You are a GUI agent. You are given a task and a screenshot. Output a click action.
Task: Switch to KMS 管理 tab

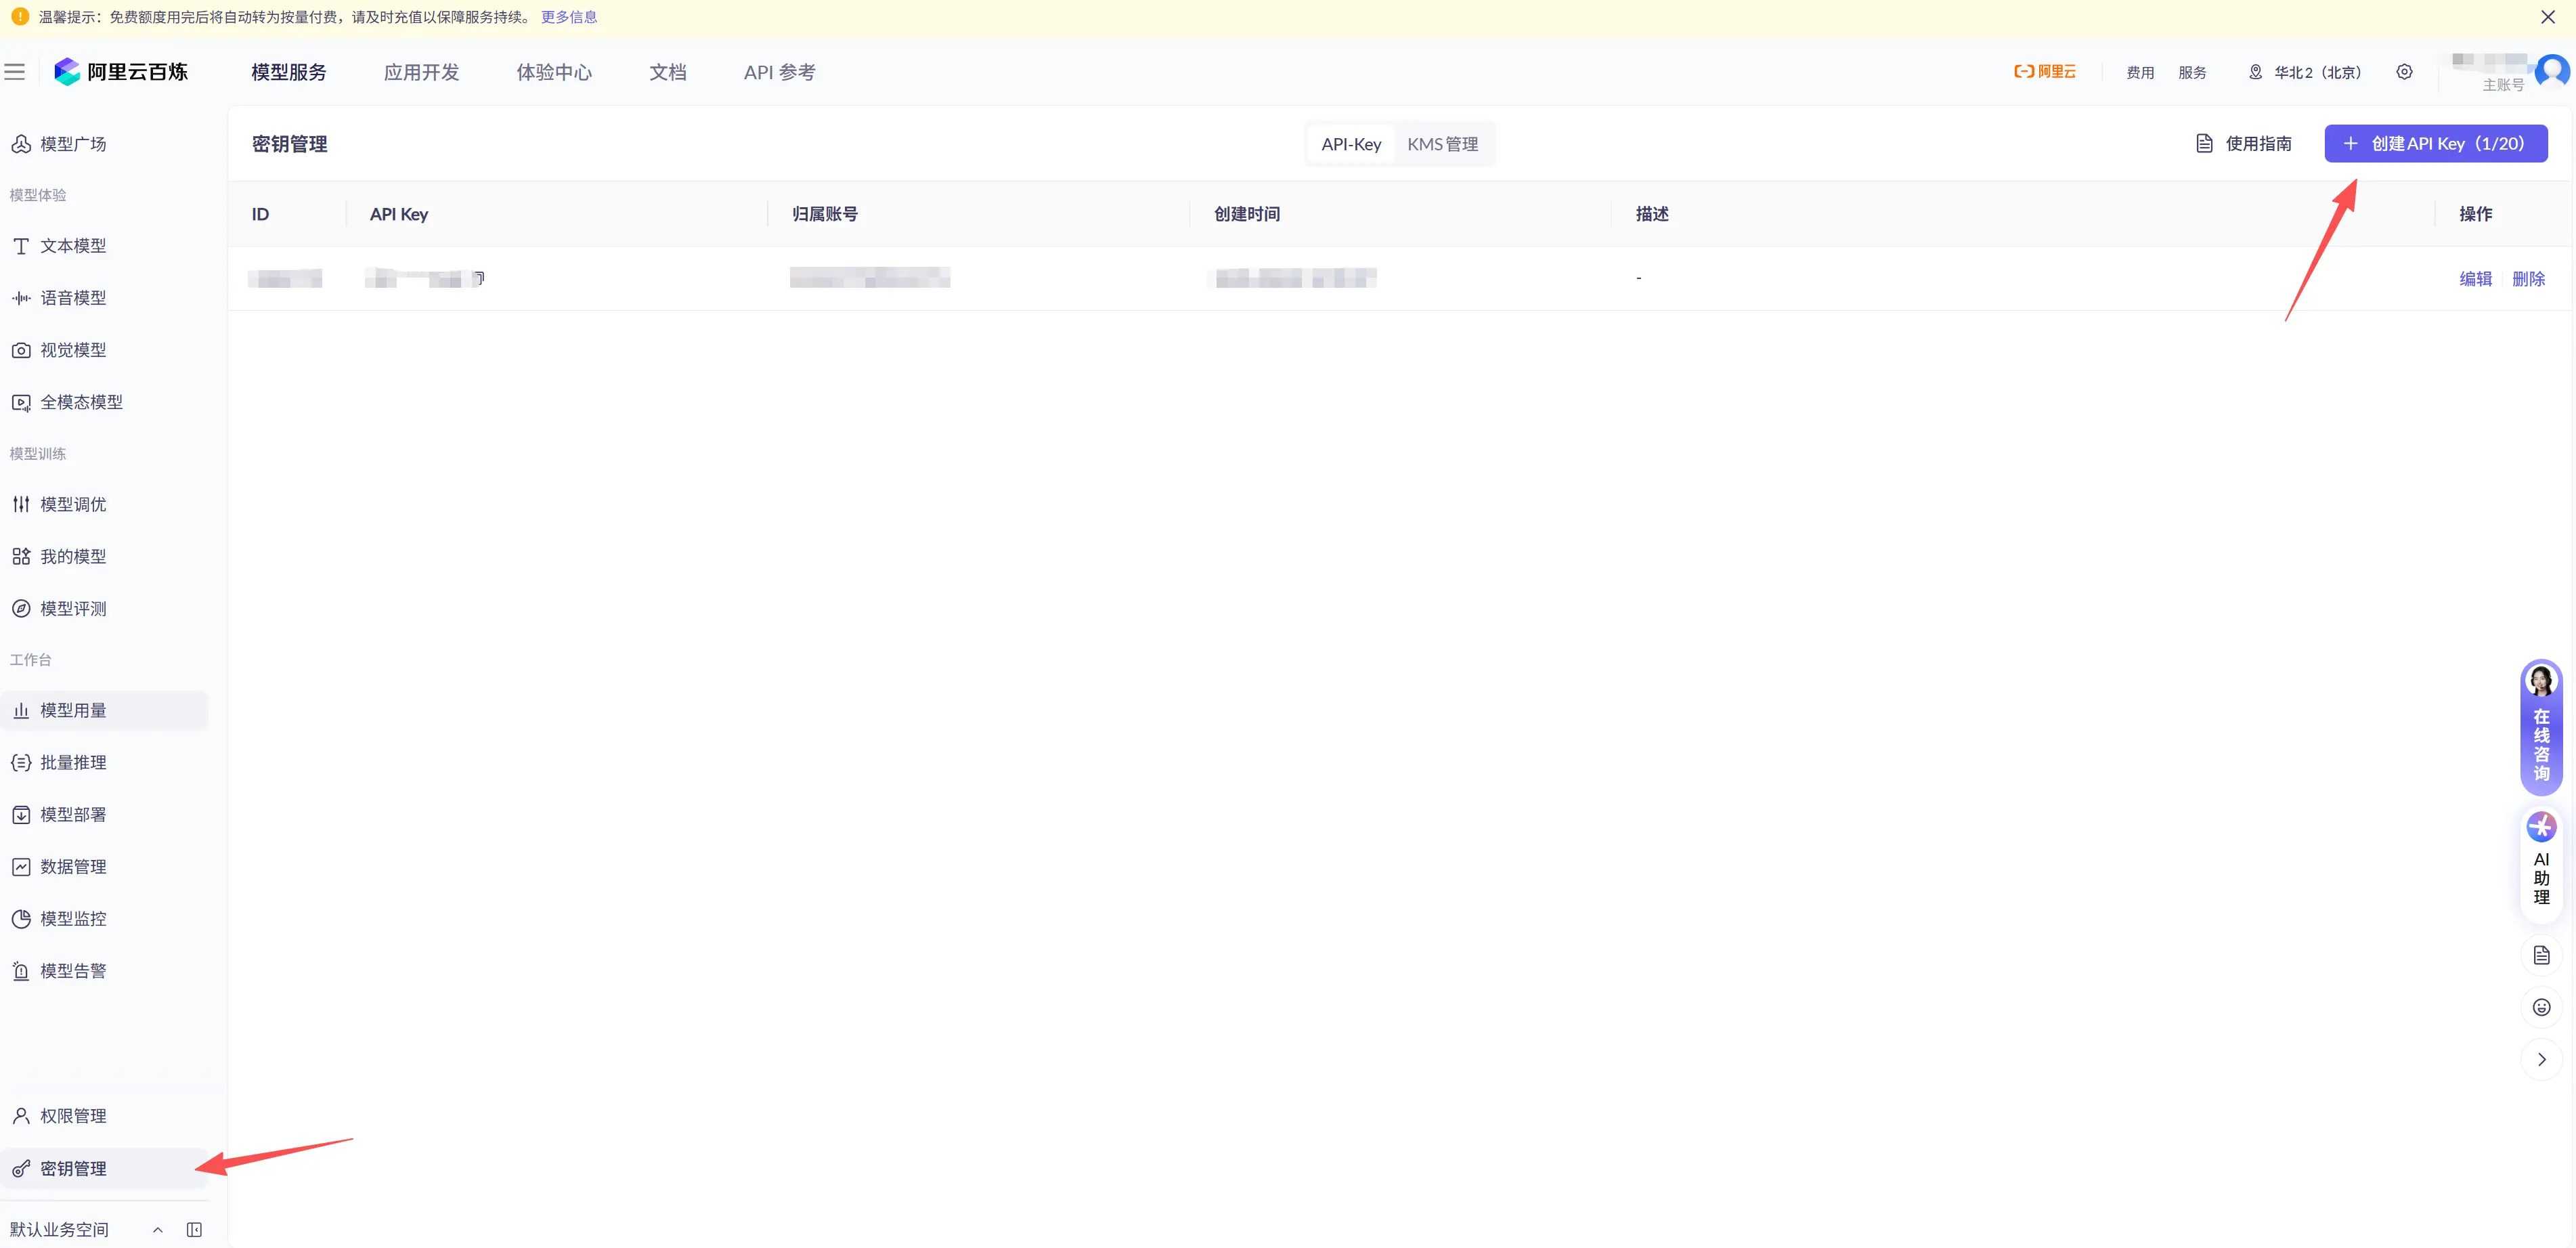click(1442, 144)
